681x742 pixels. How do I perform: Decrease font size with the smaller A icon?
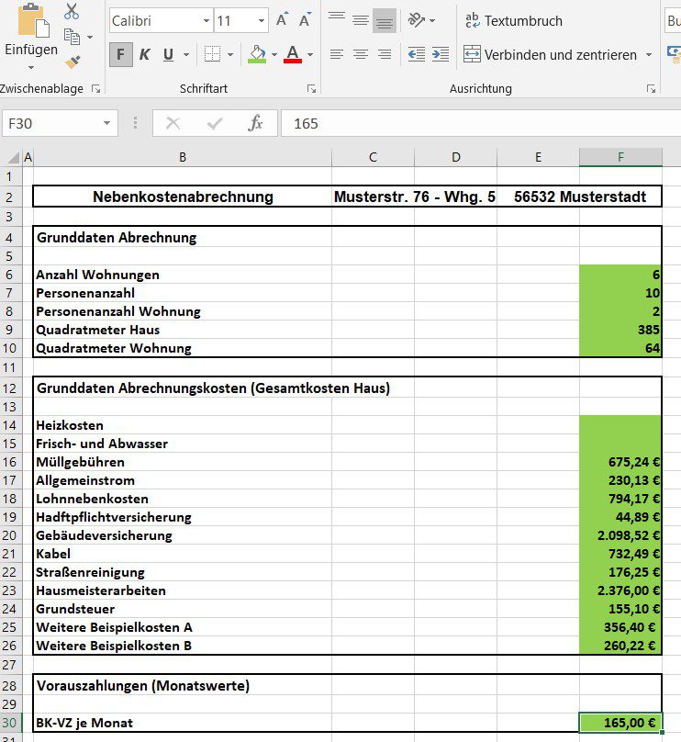click(304, 20)
